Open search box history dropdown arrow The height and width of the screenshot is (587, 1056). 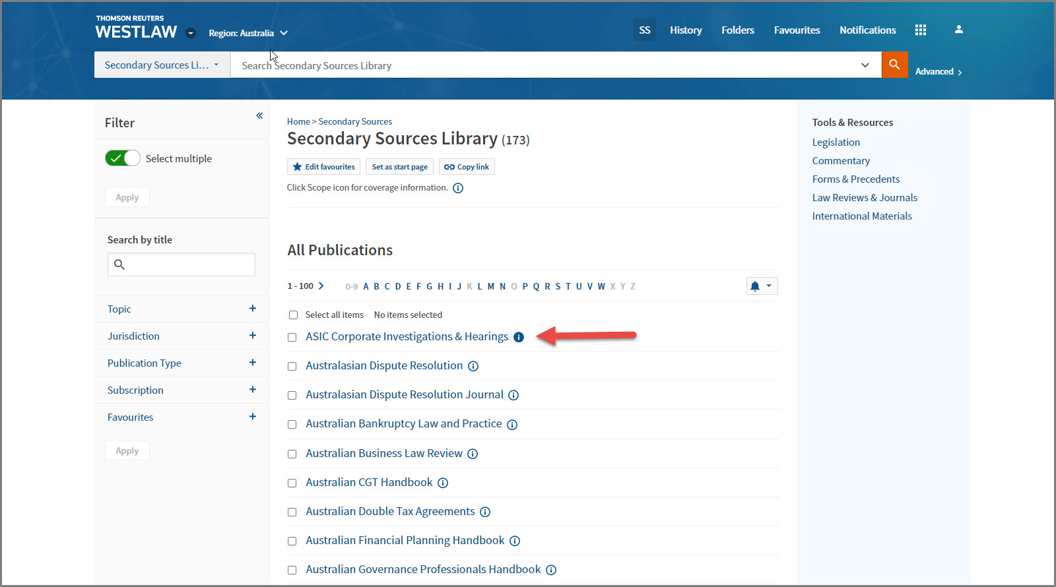[x=865, y=65]
